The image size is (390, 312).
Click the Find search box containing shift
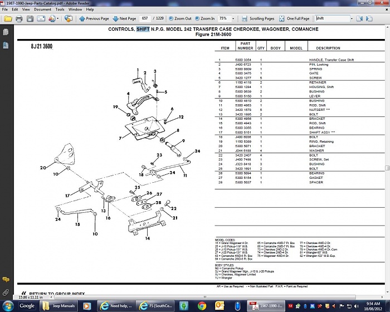332,18
